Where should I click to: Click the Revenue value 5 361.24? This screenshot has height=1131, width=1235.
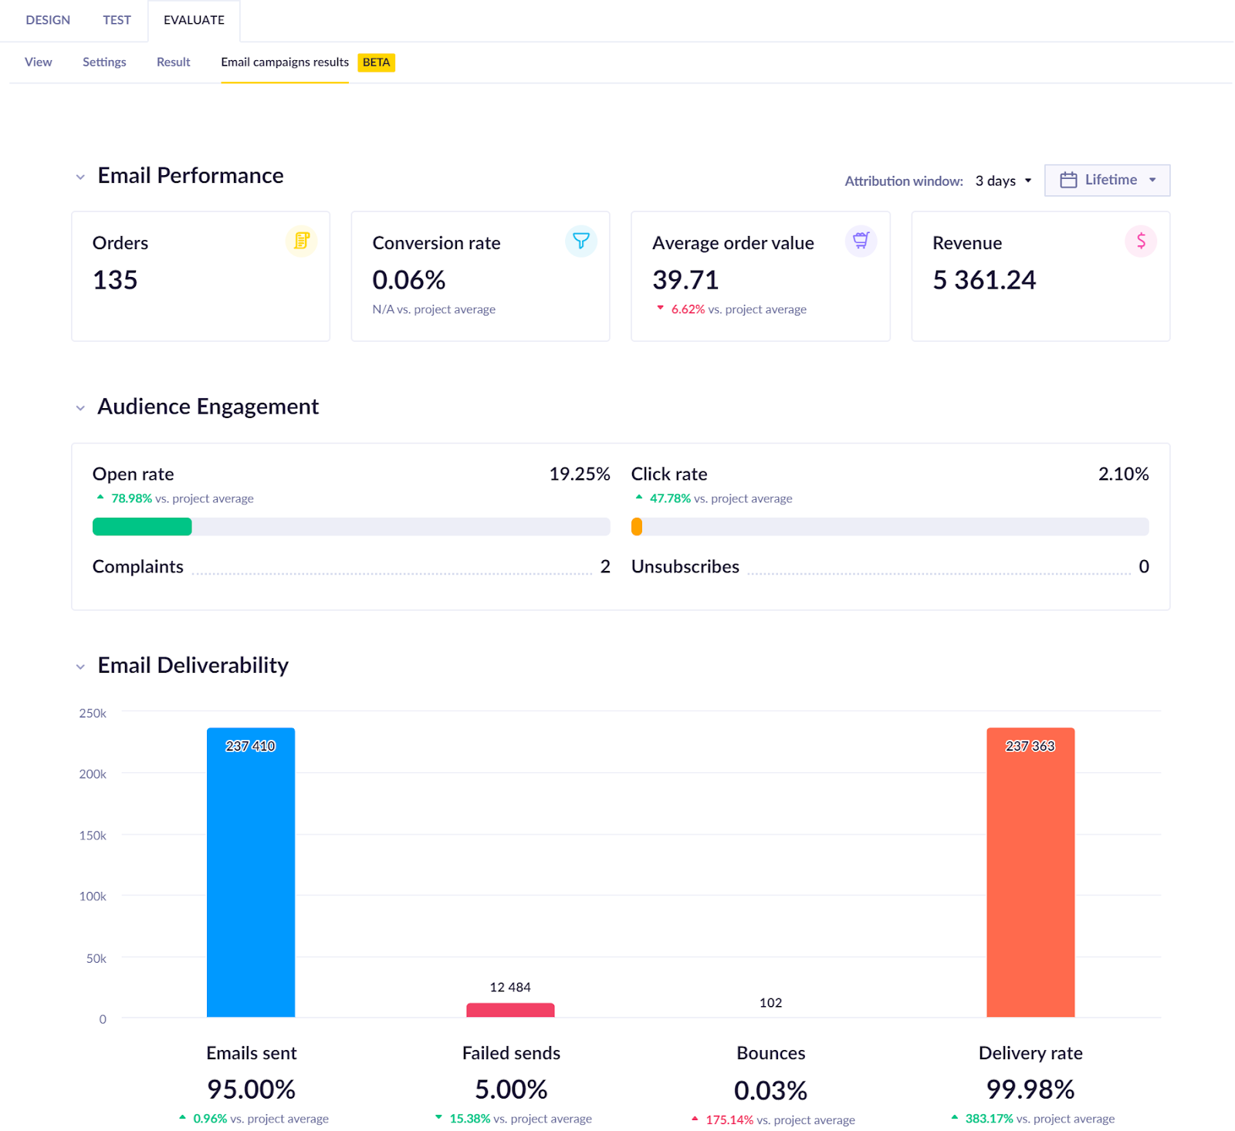point(984,280)
